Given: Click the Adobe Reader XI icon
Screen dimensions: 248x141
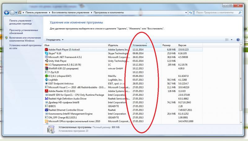Looking at the screenshot, I should [46, 91].
